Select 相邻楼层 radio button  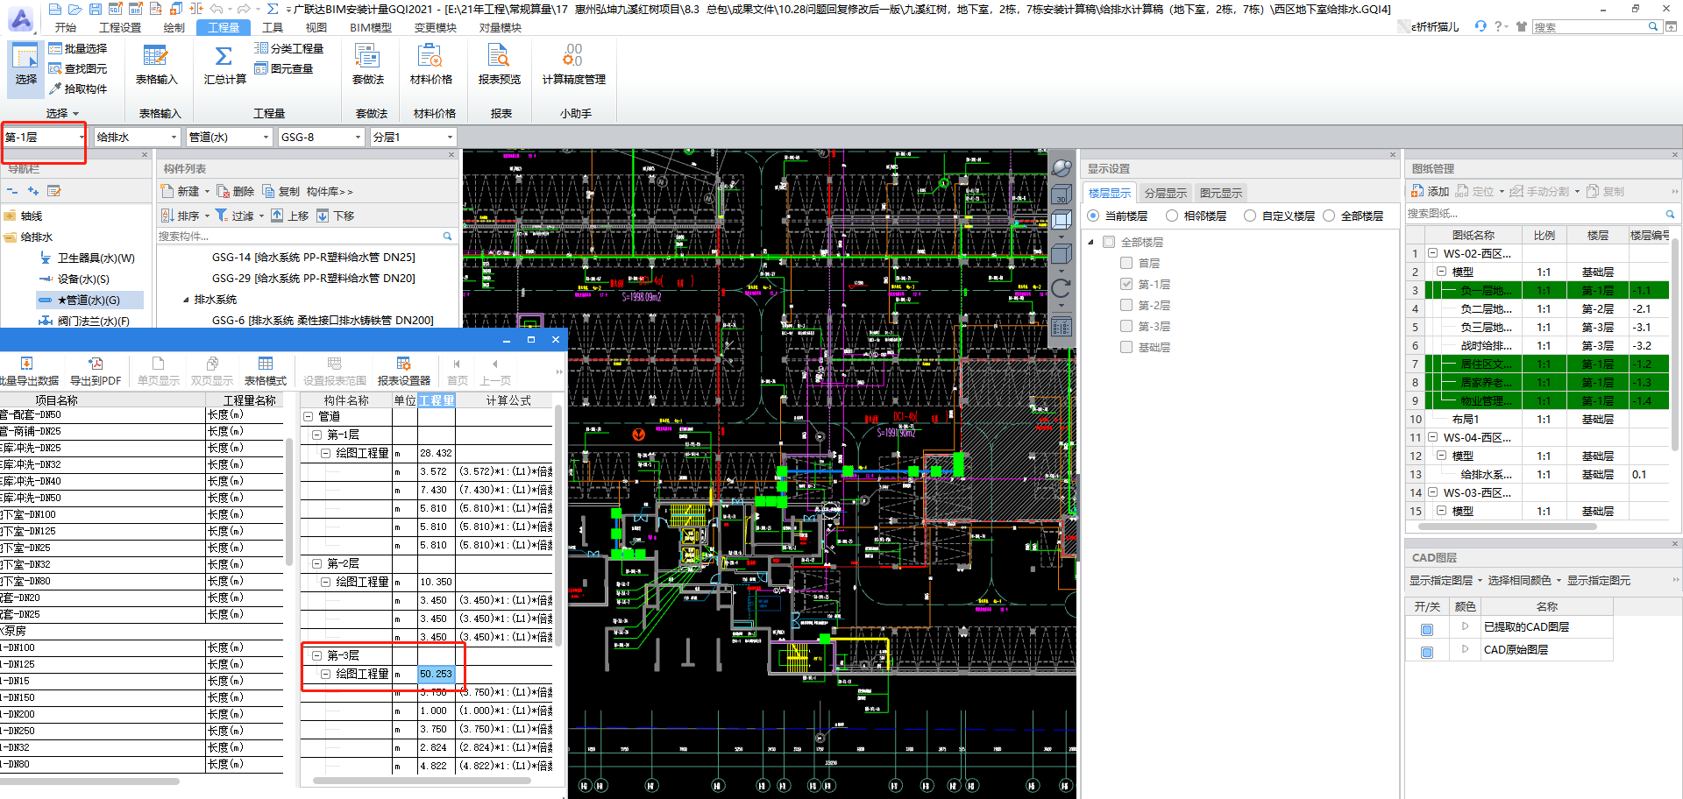click(x=1172, y=216)
